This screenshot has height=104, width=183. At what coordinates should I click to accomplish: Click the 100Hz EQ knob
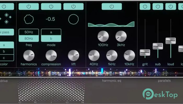click(103, 36)
